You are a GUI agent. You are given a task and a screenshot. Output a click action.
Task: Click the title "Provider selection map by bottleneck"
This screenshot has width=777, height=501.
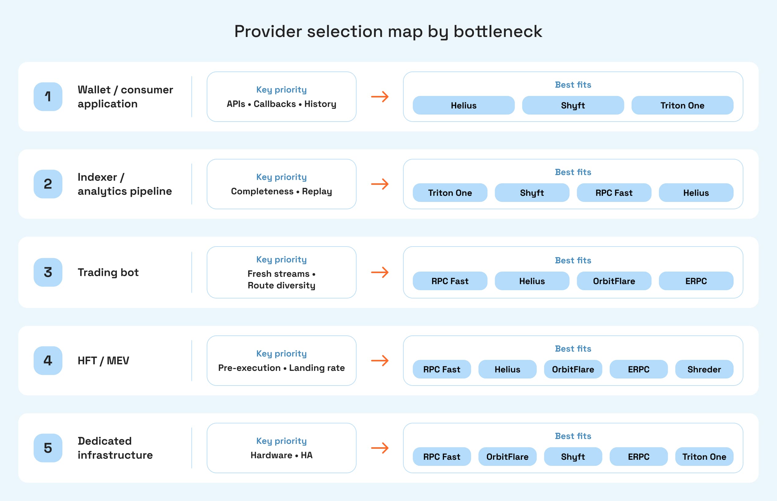coord(388,32)
